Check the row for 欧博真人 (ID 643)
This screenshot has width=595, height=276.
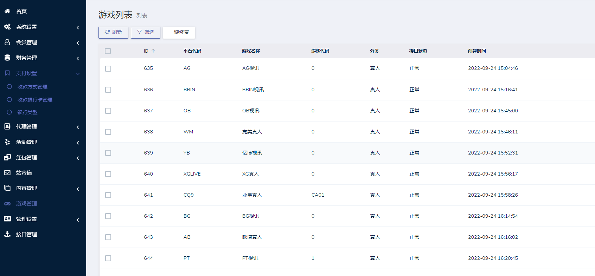[x=108, y=237]
